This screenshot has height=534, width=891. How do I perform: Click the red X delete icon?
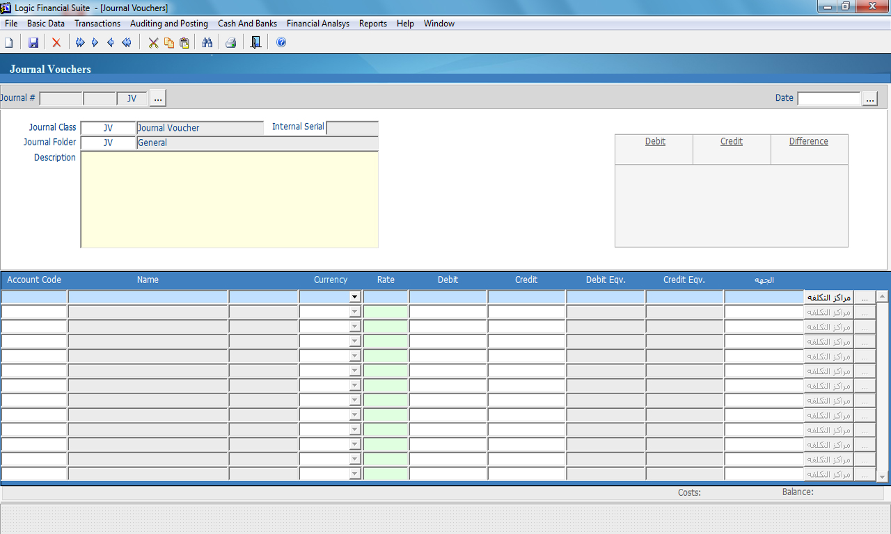click(56, 43)
